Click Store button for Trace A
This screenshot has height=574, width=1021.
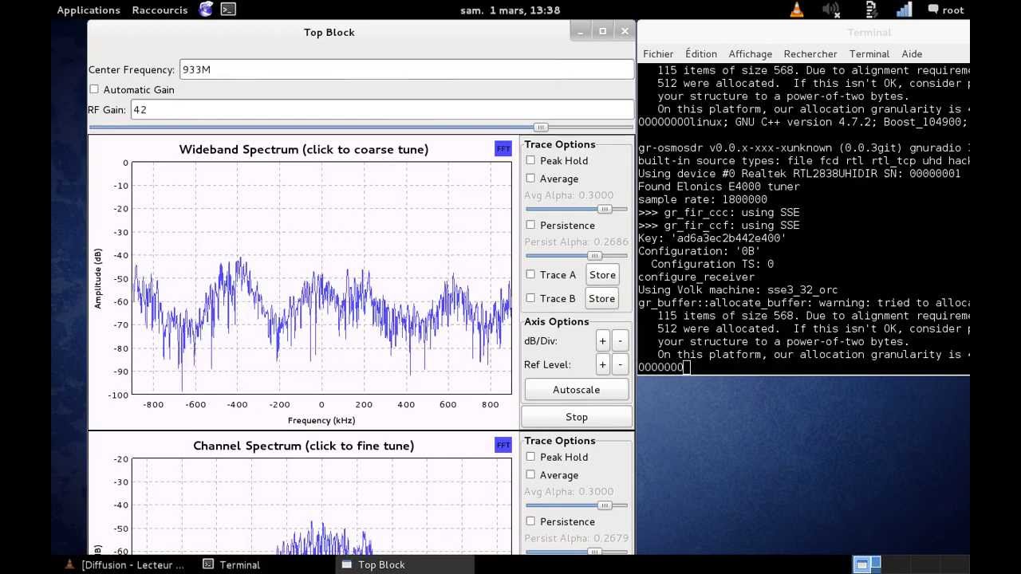pyautogui.click(x=602, y=275)
